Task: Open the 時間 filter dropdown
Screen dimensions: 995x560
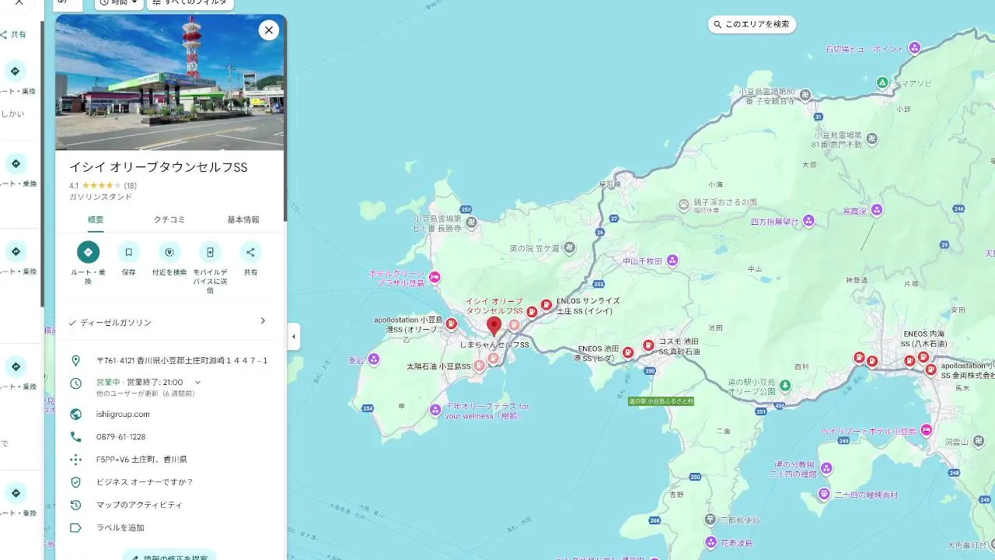Action: pos(119,3)
